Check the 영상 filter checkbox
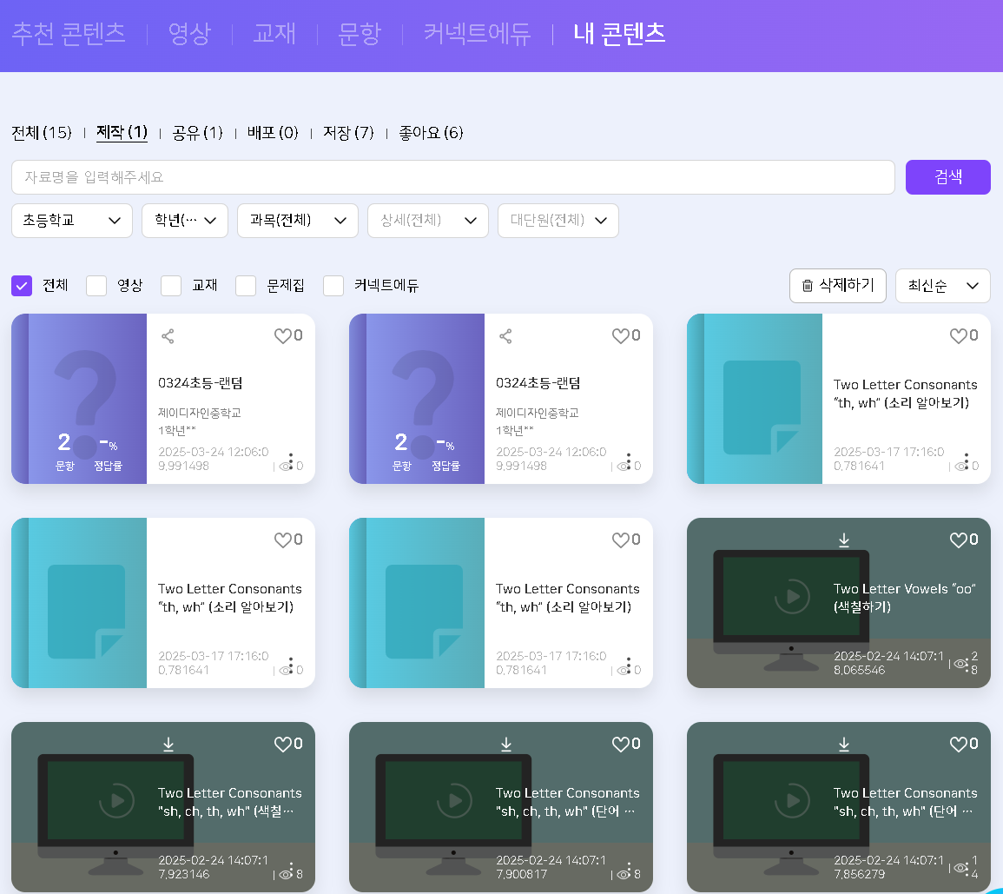Screen dimensions: 1003x894 click(x=96, y=286)
